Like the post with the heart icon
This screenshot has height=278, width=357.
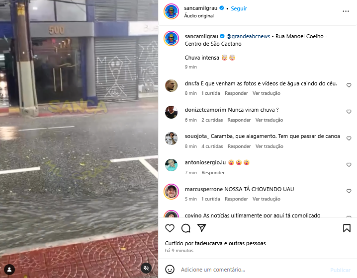point(170,228)
